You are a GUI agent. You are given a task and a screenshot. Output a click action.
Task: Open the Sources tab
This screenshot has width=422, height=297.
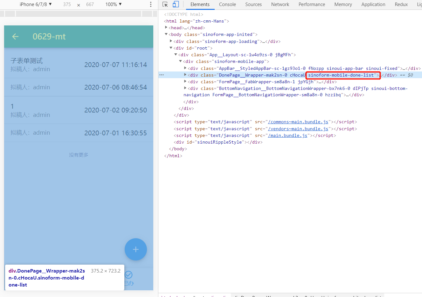pos(253,4)
